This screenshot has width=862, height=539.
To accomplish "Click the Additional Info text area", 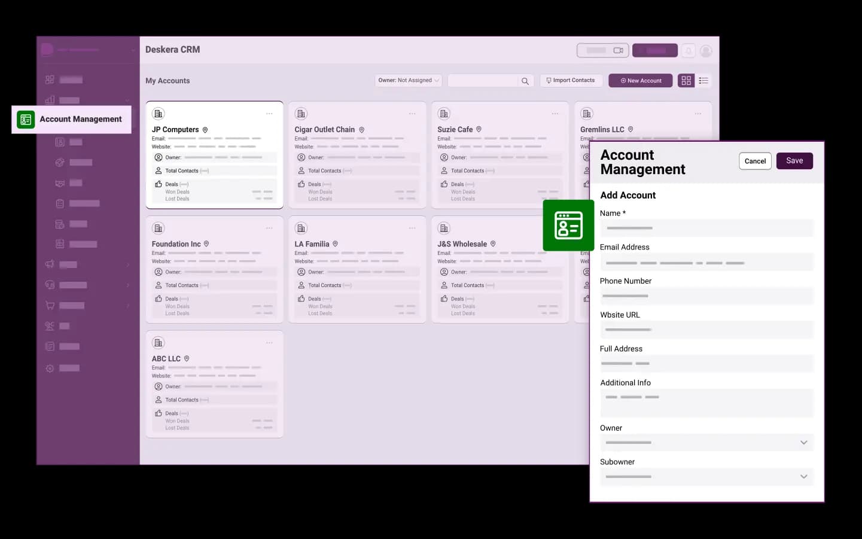I will point(707,403).
